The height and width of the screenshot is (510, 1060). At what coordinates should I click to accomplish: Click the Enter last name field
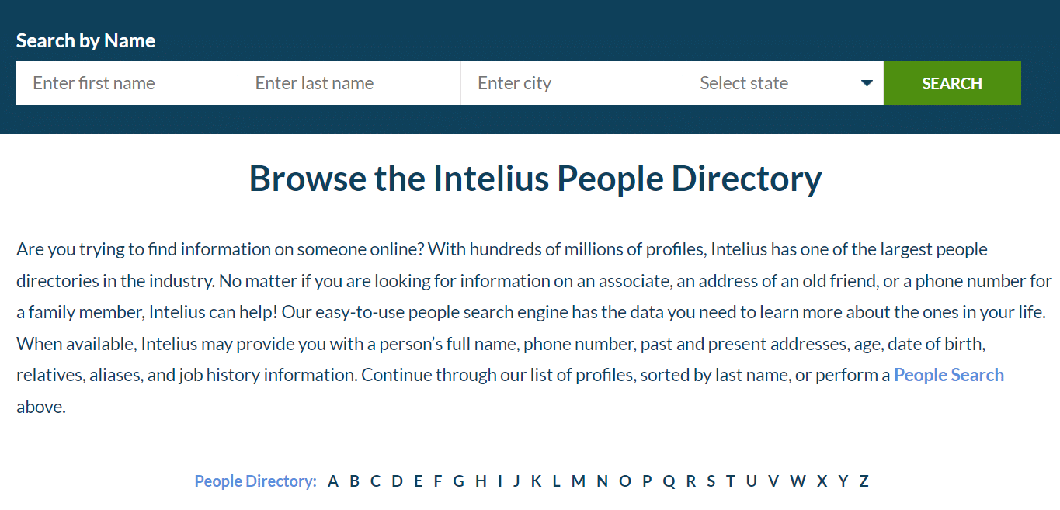[x=349, y=82]
